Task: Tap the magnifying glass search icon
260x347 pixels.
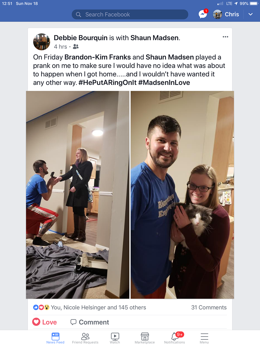Action: click(78, 14)
